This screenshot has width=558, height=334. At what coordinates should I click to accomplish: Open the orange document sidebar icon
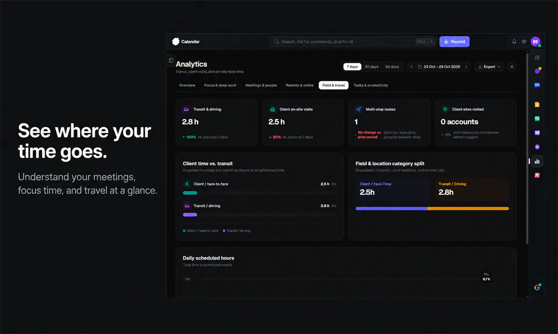(x=537, y=105)
